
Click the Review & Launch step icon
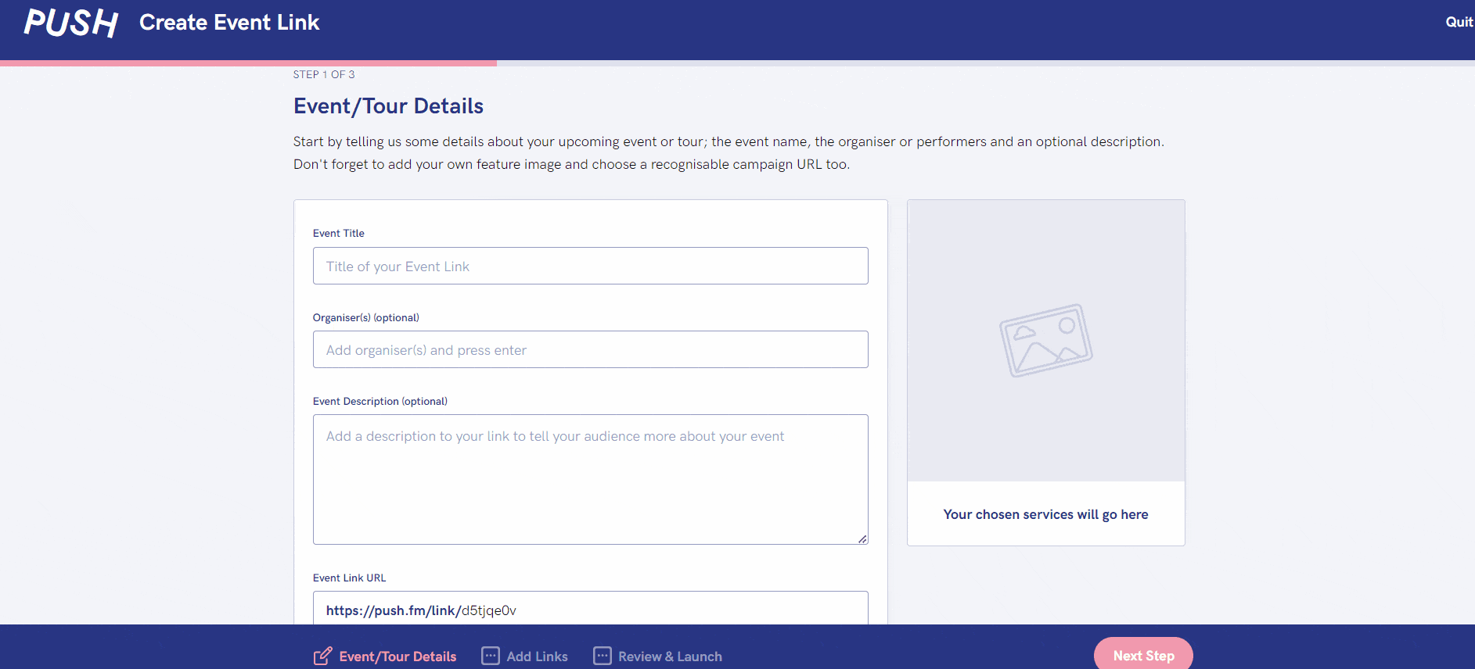coord(603,656)
